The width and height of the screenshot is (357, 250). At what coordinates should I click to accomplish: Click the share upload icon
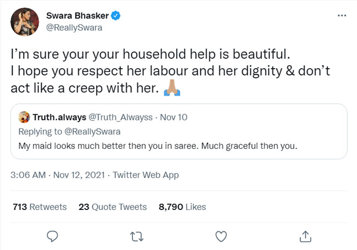click(306, 236)
